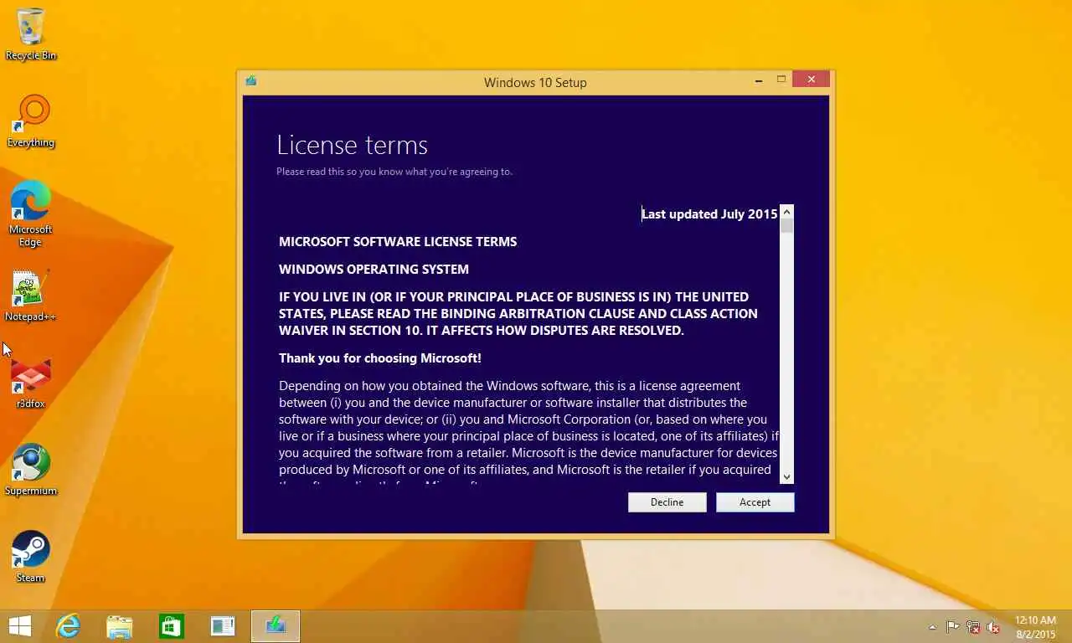The height and width of the screenshot is (643, 1072).
Task: Click 'Thank you for choosing Microsoft!' line
Action: [x=380, y=358]
